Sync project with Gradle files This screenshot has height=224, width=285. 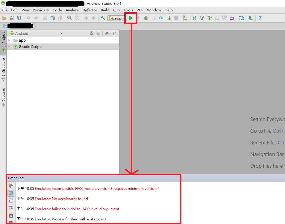tap(194, 18)
